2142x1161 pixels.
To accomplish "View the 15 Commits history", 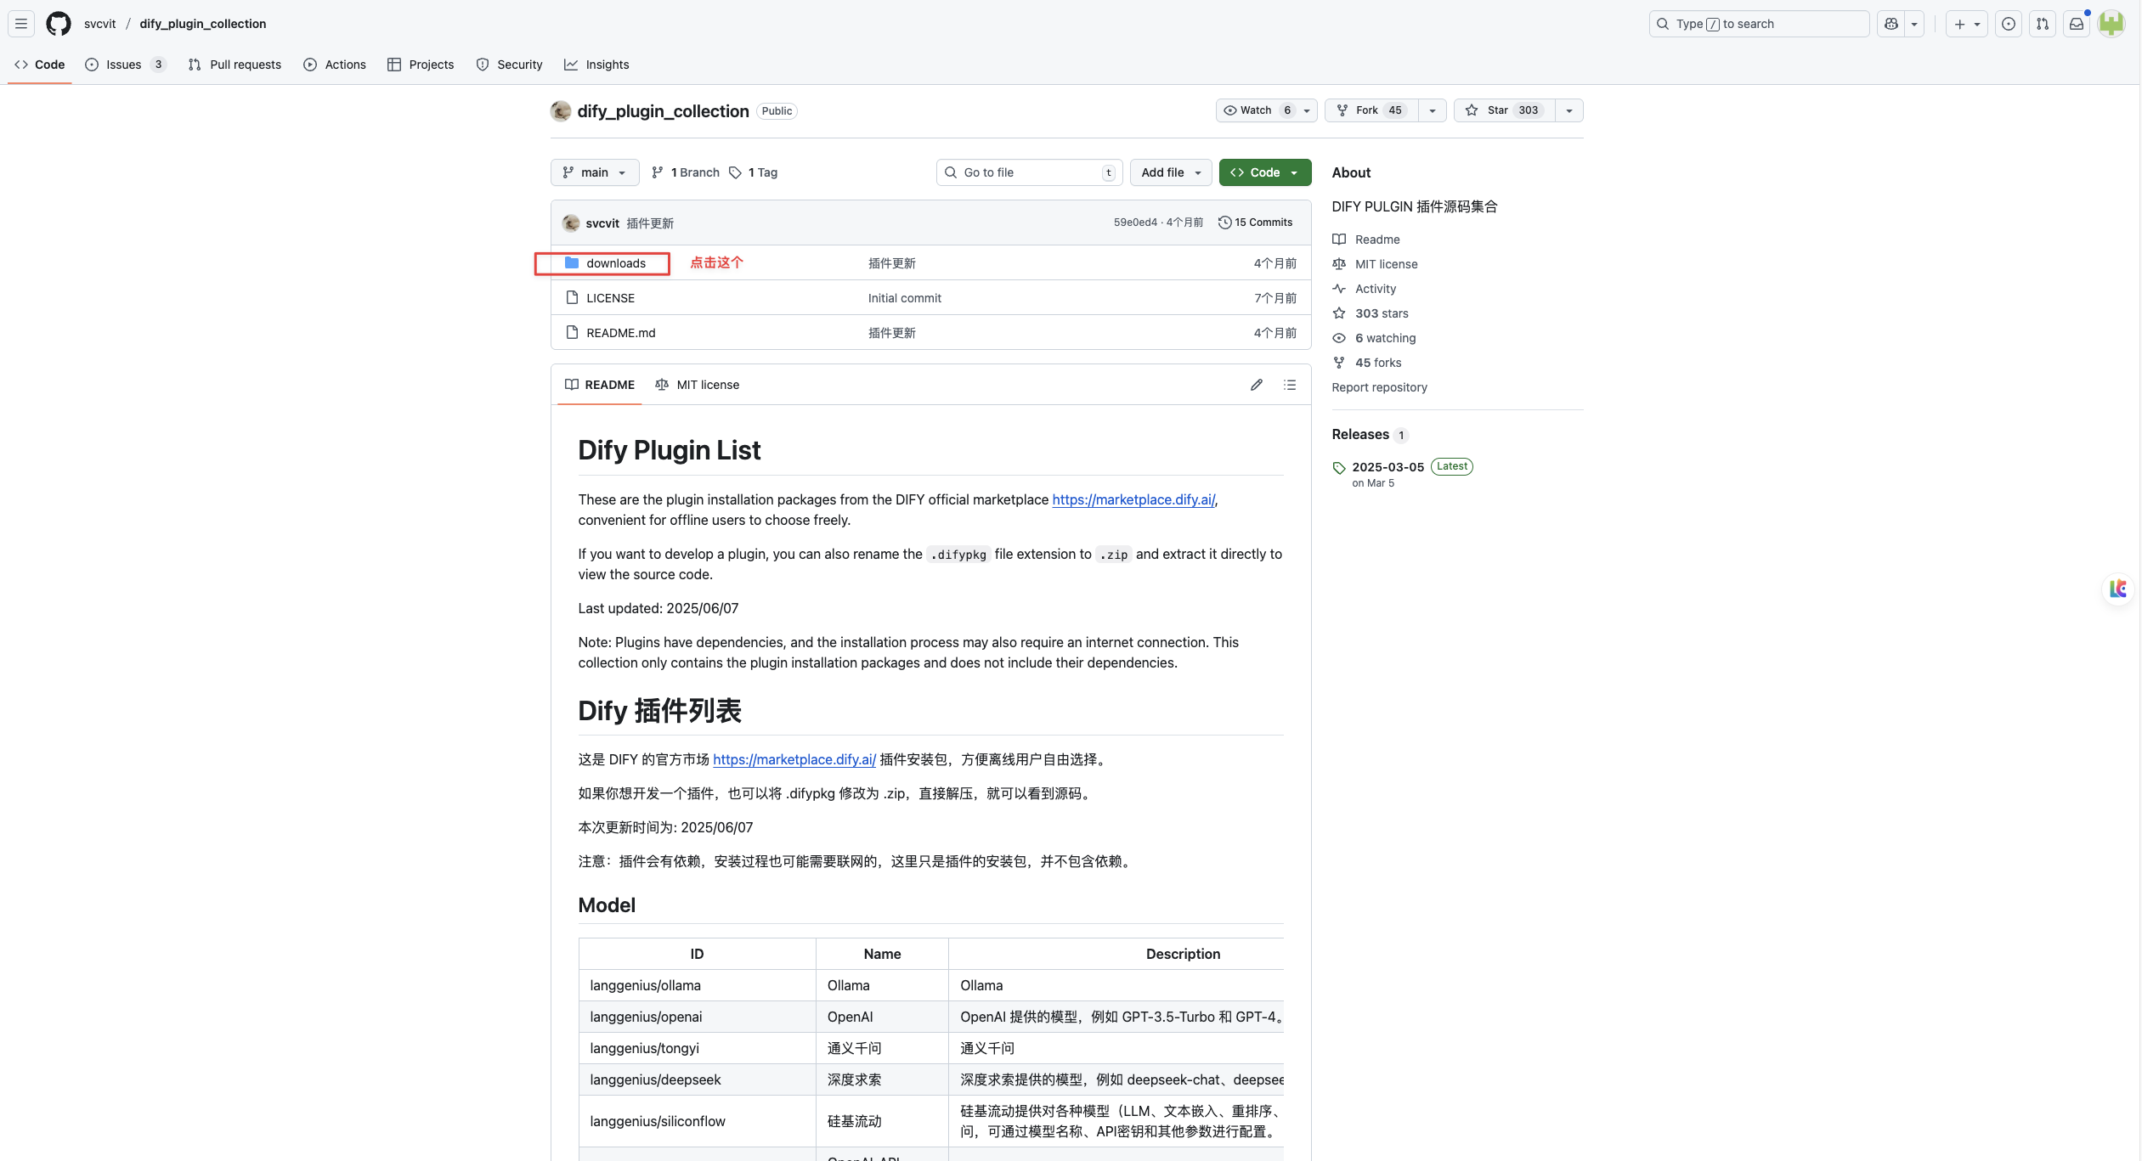I will coord(1255,223).
